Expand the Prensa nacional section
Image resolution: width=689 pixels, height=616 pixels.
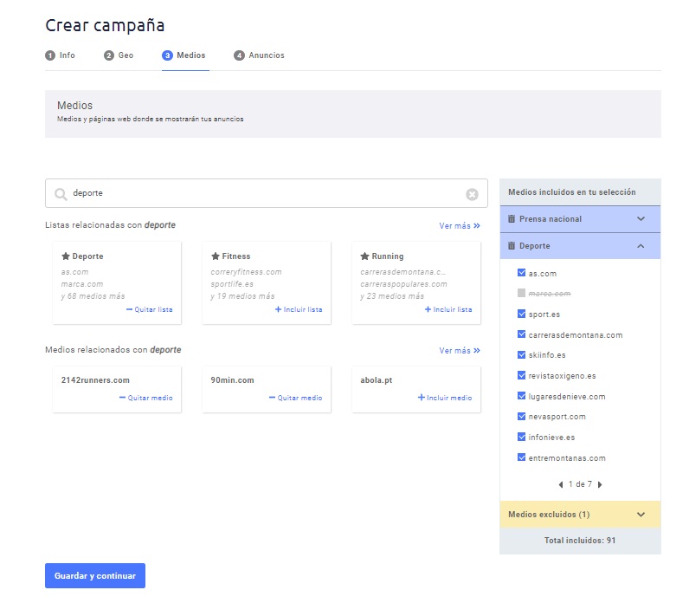[641, 219]
